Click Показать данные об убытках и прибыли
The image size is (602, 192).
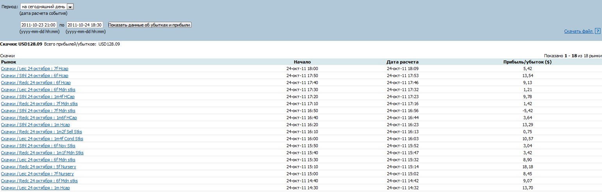point(149,25)
